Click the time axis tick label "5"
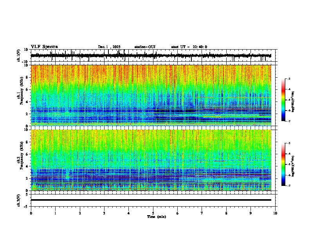 coord(153,213)
